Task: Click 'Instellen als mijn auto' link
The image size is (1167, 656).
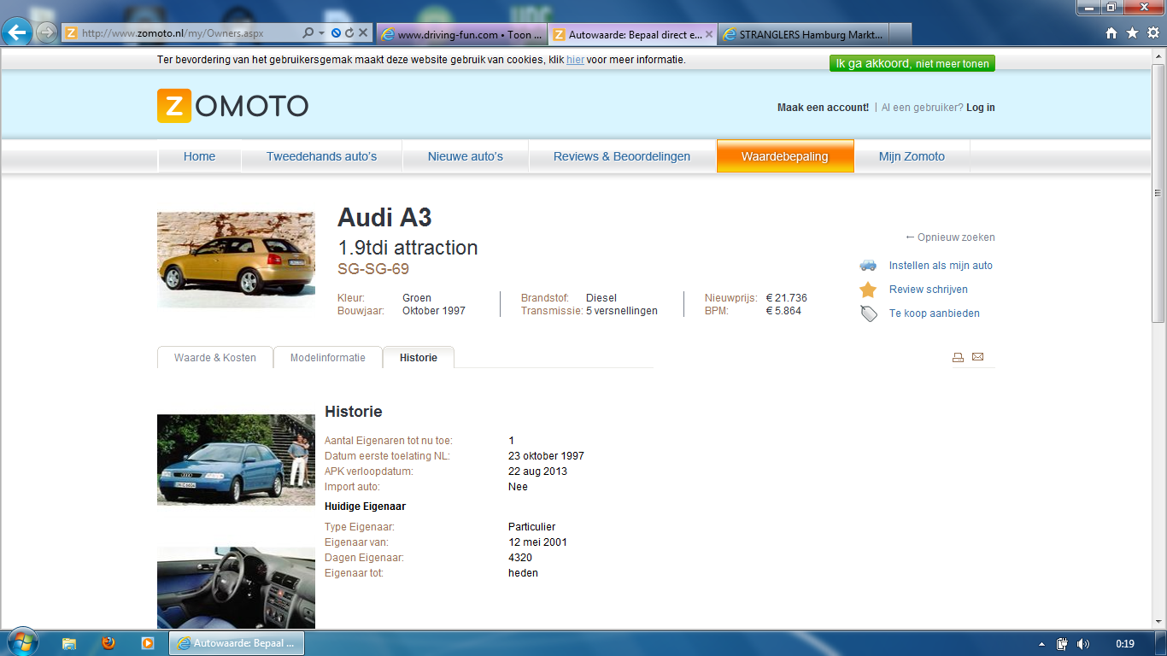Action: click(941, 266)
